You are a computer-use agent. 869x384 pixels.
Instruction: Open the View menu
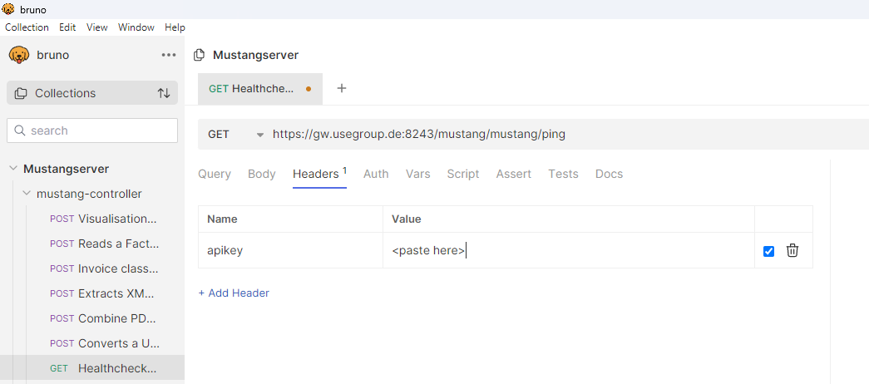pyautogui.click(x=97, y=27)
